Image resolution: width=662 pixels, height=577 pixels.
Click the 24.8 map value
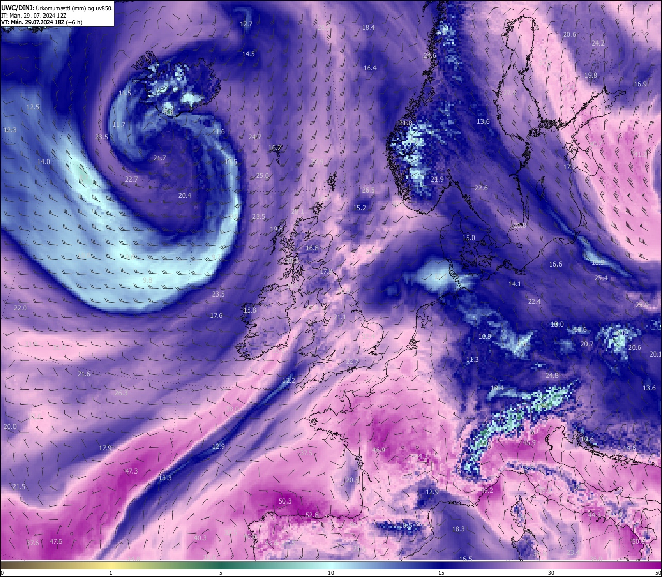tap(552, 375)
